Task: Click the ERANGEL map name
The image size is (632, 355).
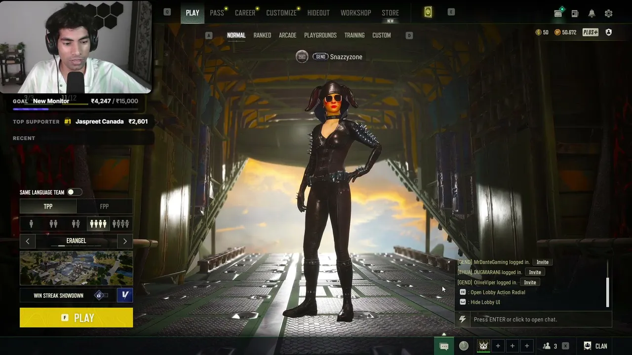Action: click(x=76, y=241)
